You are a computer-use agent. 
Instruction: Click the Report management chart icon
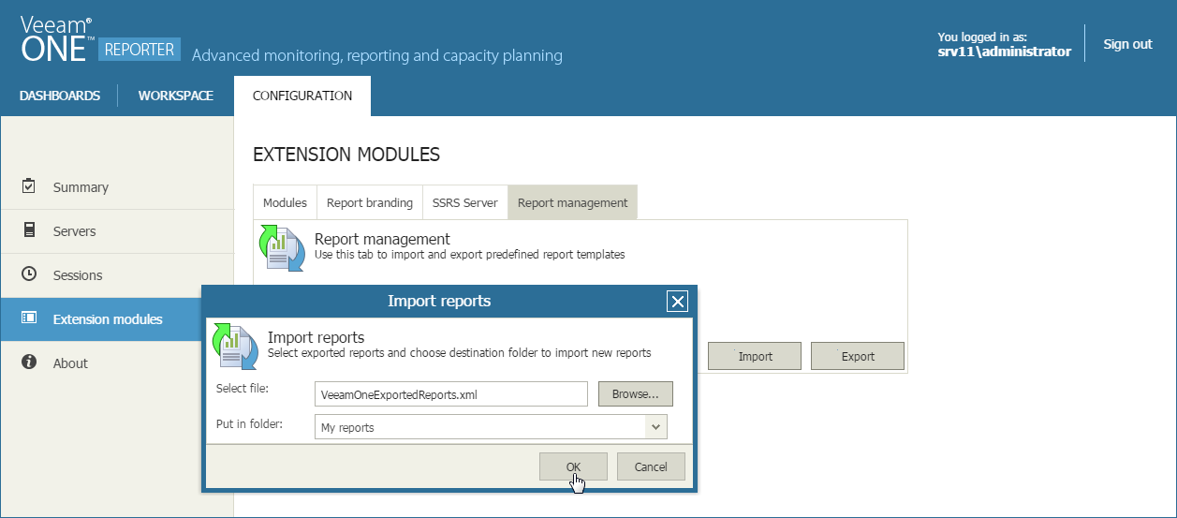281,248
